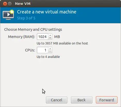Click the virtual machine monitor icon in the header
Viewport: 121px width, 107px height.
[x=8, y=15]
